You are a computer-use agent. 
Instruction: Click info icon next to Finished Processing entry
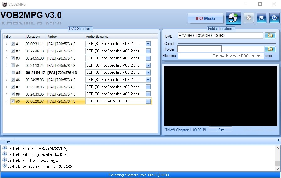(x=4, y=160)
